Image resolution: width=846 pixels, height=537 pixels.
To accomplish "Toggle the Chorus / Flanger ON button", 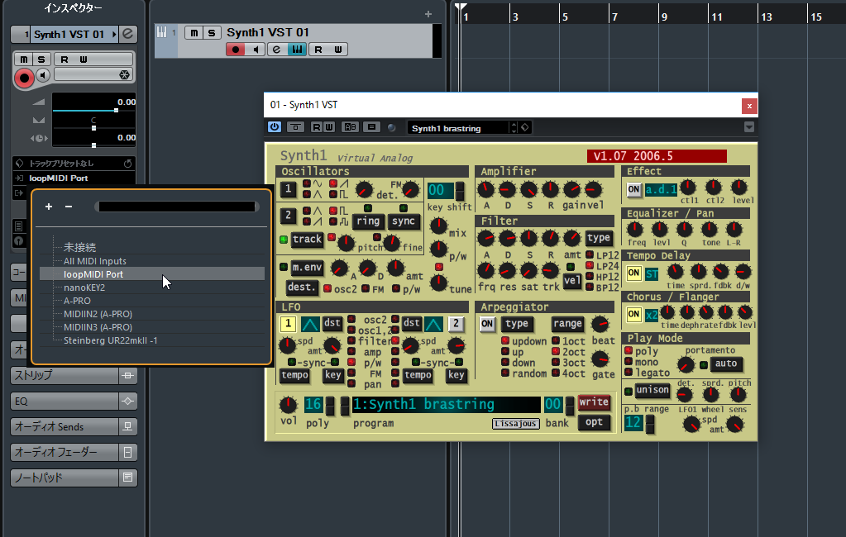I will (633, 314).
